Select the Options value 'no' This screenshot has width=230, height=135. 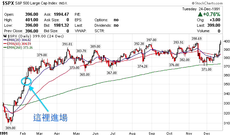tap(116, 20)
